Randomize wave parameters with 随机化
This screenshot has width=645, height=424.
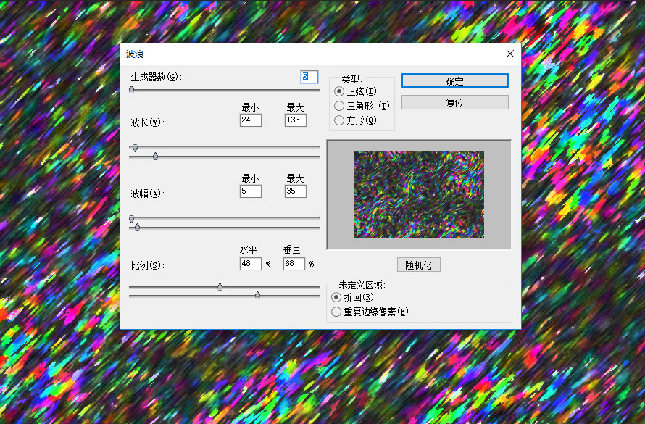pos(419,265)
